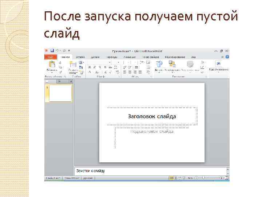Open line spacing options
Screen dimensions: 262x197
tap(142, 62)
